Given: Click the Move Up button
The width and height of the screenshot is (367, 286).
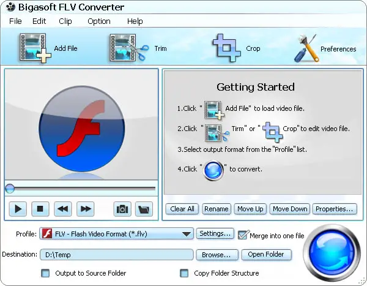Looking at the screenshot, I should coord(250,209).
